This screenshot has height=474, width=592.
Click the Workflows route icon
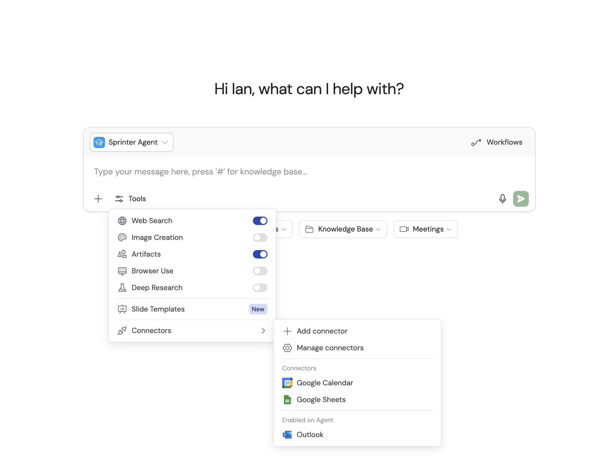click(x=476, y=142)
